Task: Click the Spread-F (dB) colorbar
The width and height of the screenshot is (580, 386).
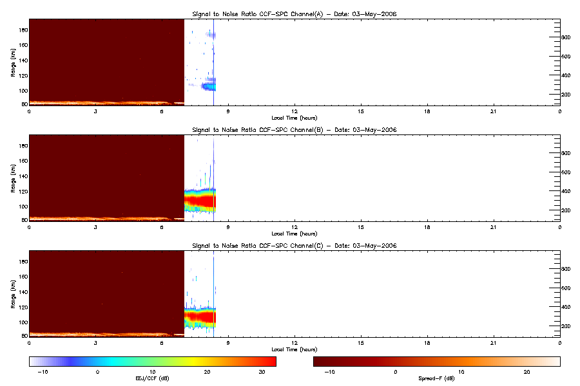Action: coord(437,362)
